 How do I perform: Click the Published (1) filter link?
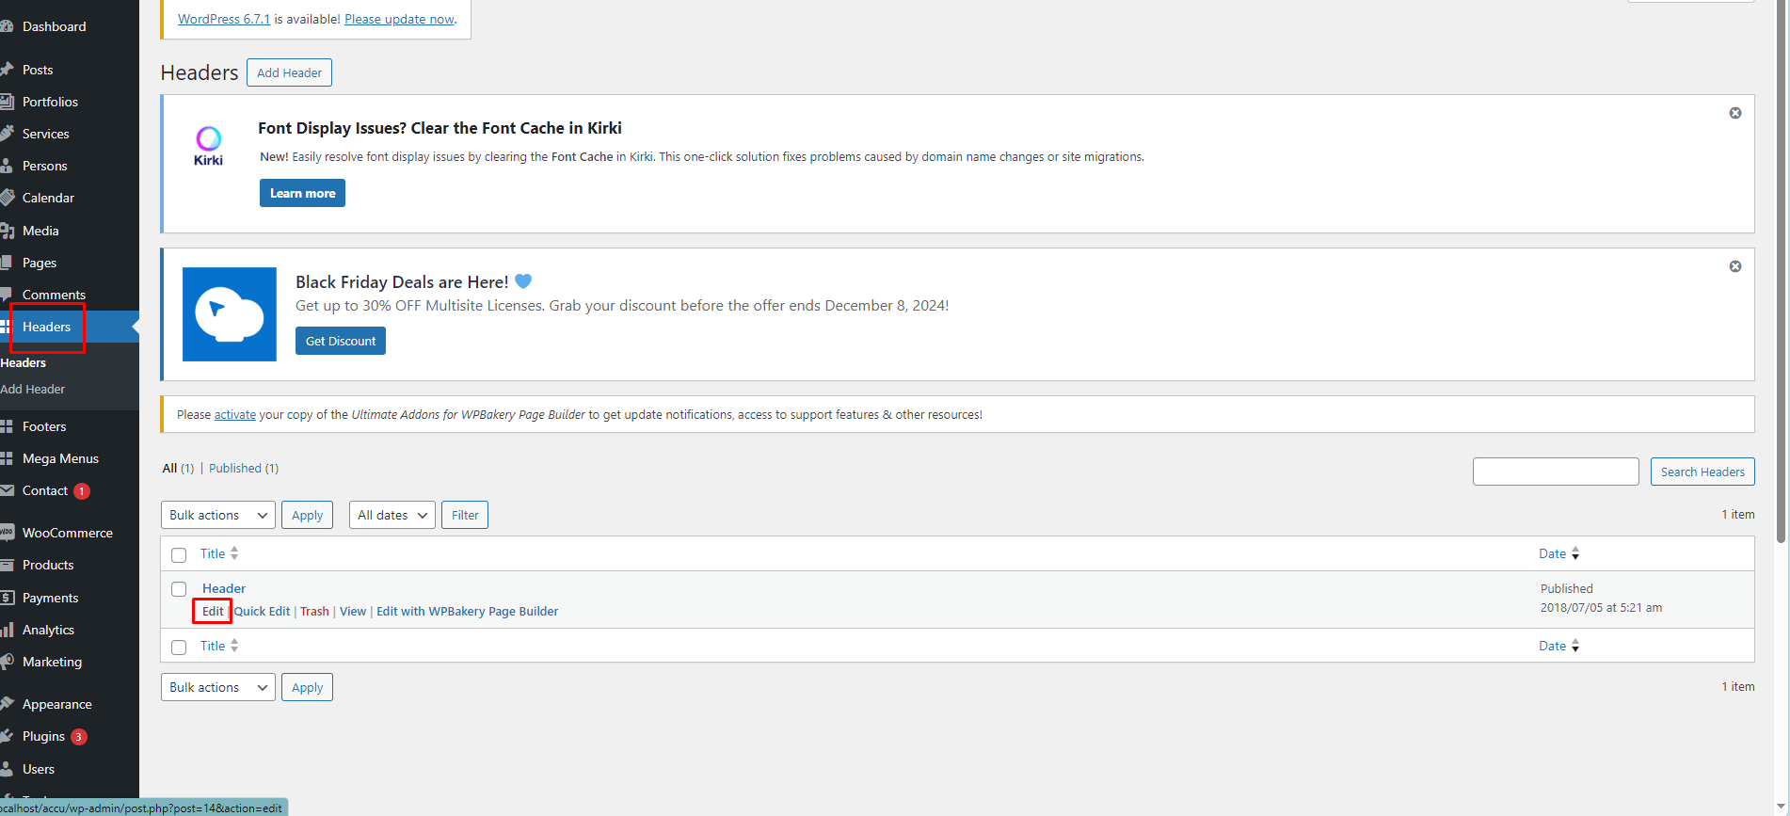(x=244, y=468)
